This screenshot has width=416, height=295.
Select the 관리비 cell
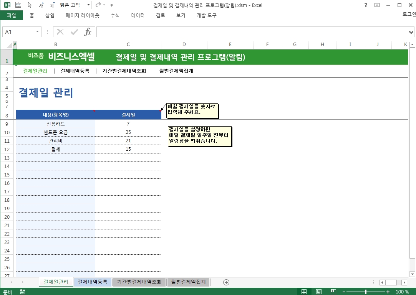pyautogui.click(x=56, y=141)
